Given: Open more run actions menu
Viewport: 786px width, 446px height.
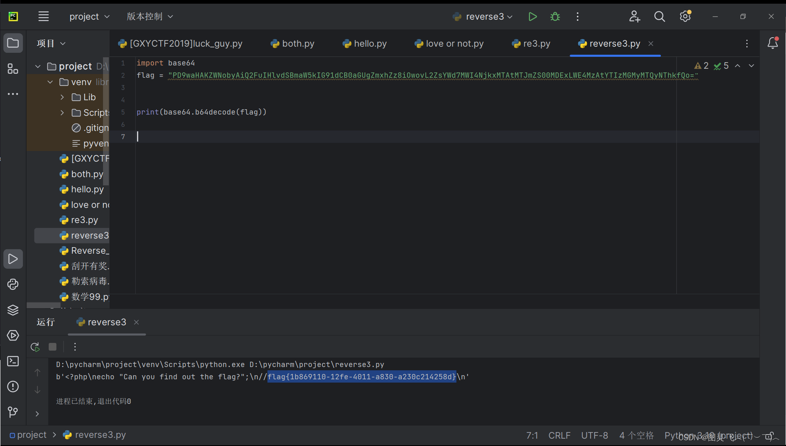Looking at the screenshot, I should click(577, 16).
